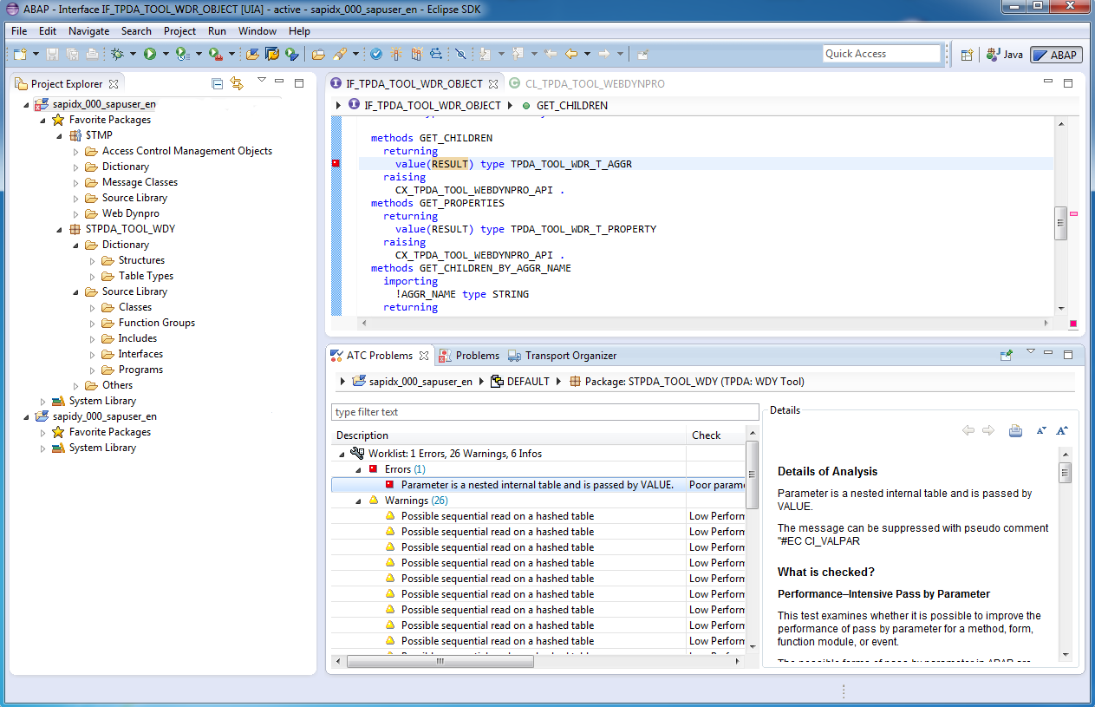Select the 'Parameter is a nested internal table' error row

[x=537, y=485]
